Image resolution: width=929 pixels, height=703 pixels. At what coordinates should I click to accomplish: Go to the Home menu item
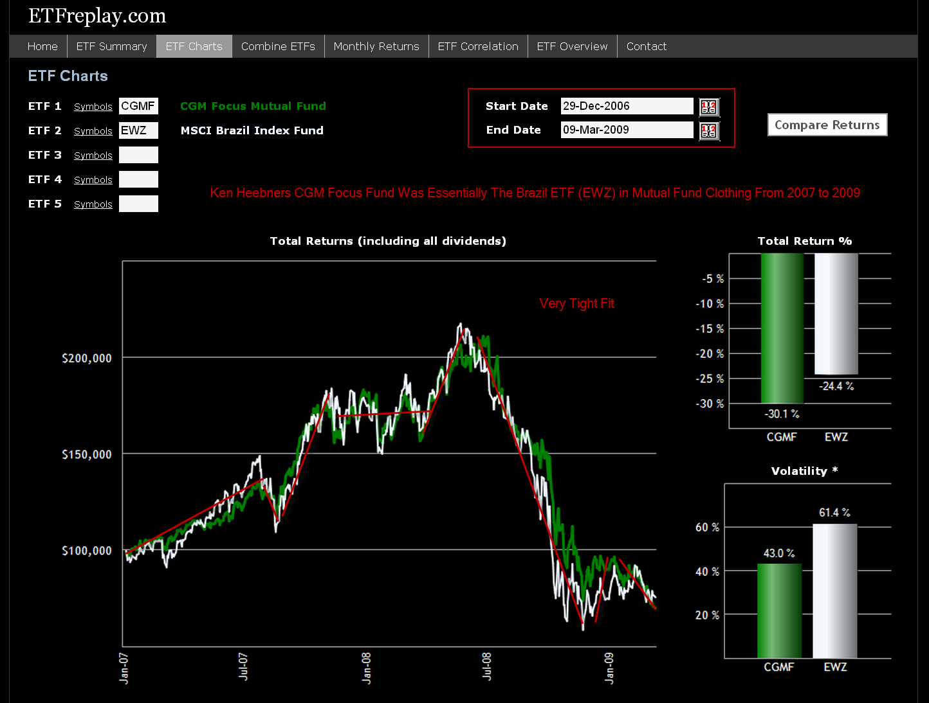coord(42,46)
